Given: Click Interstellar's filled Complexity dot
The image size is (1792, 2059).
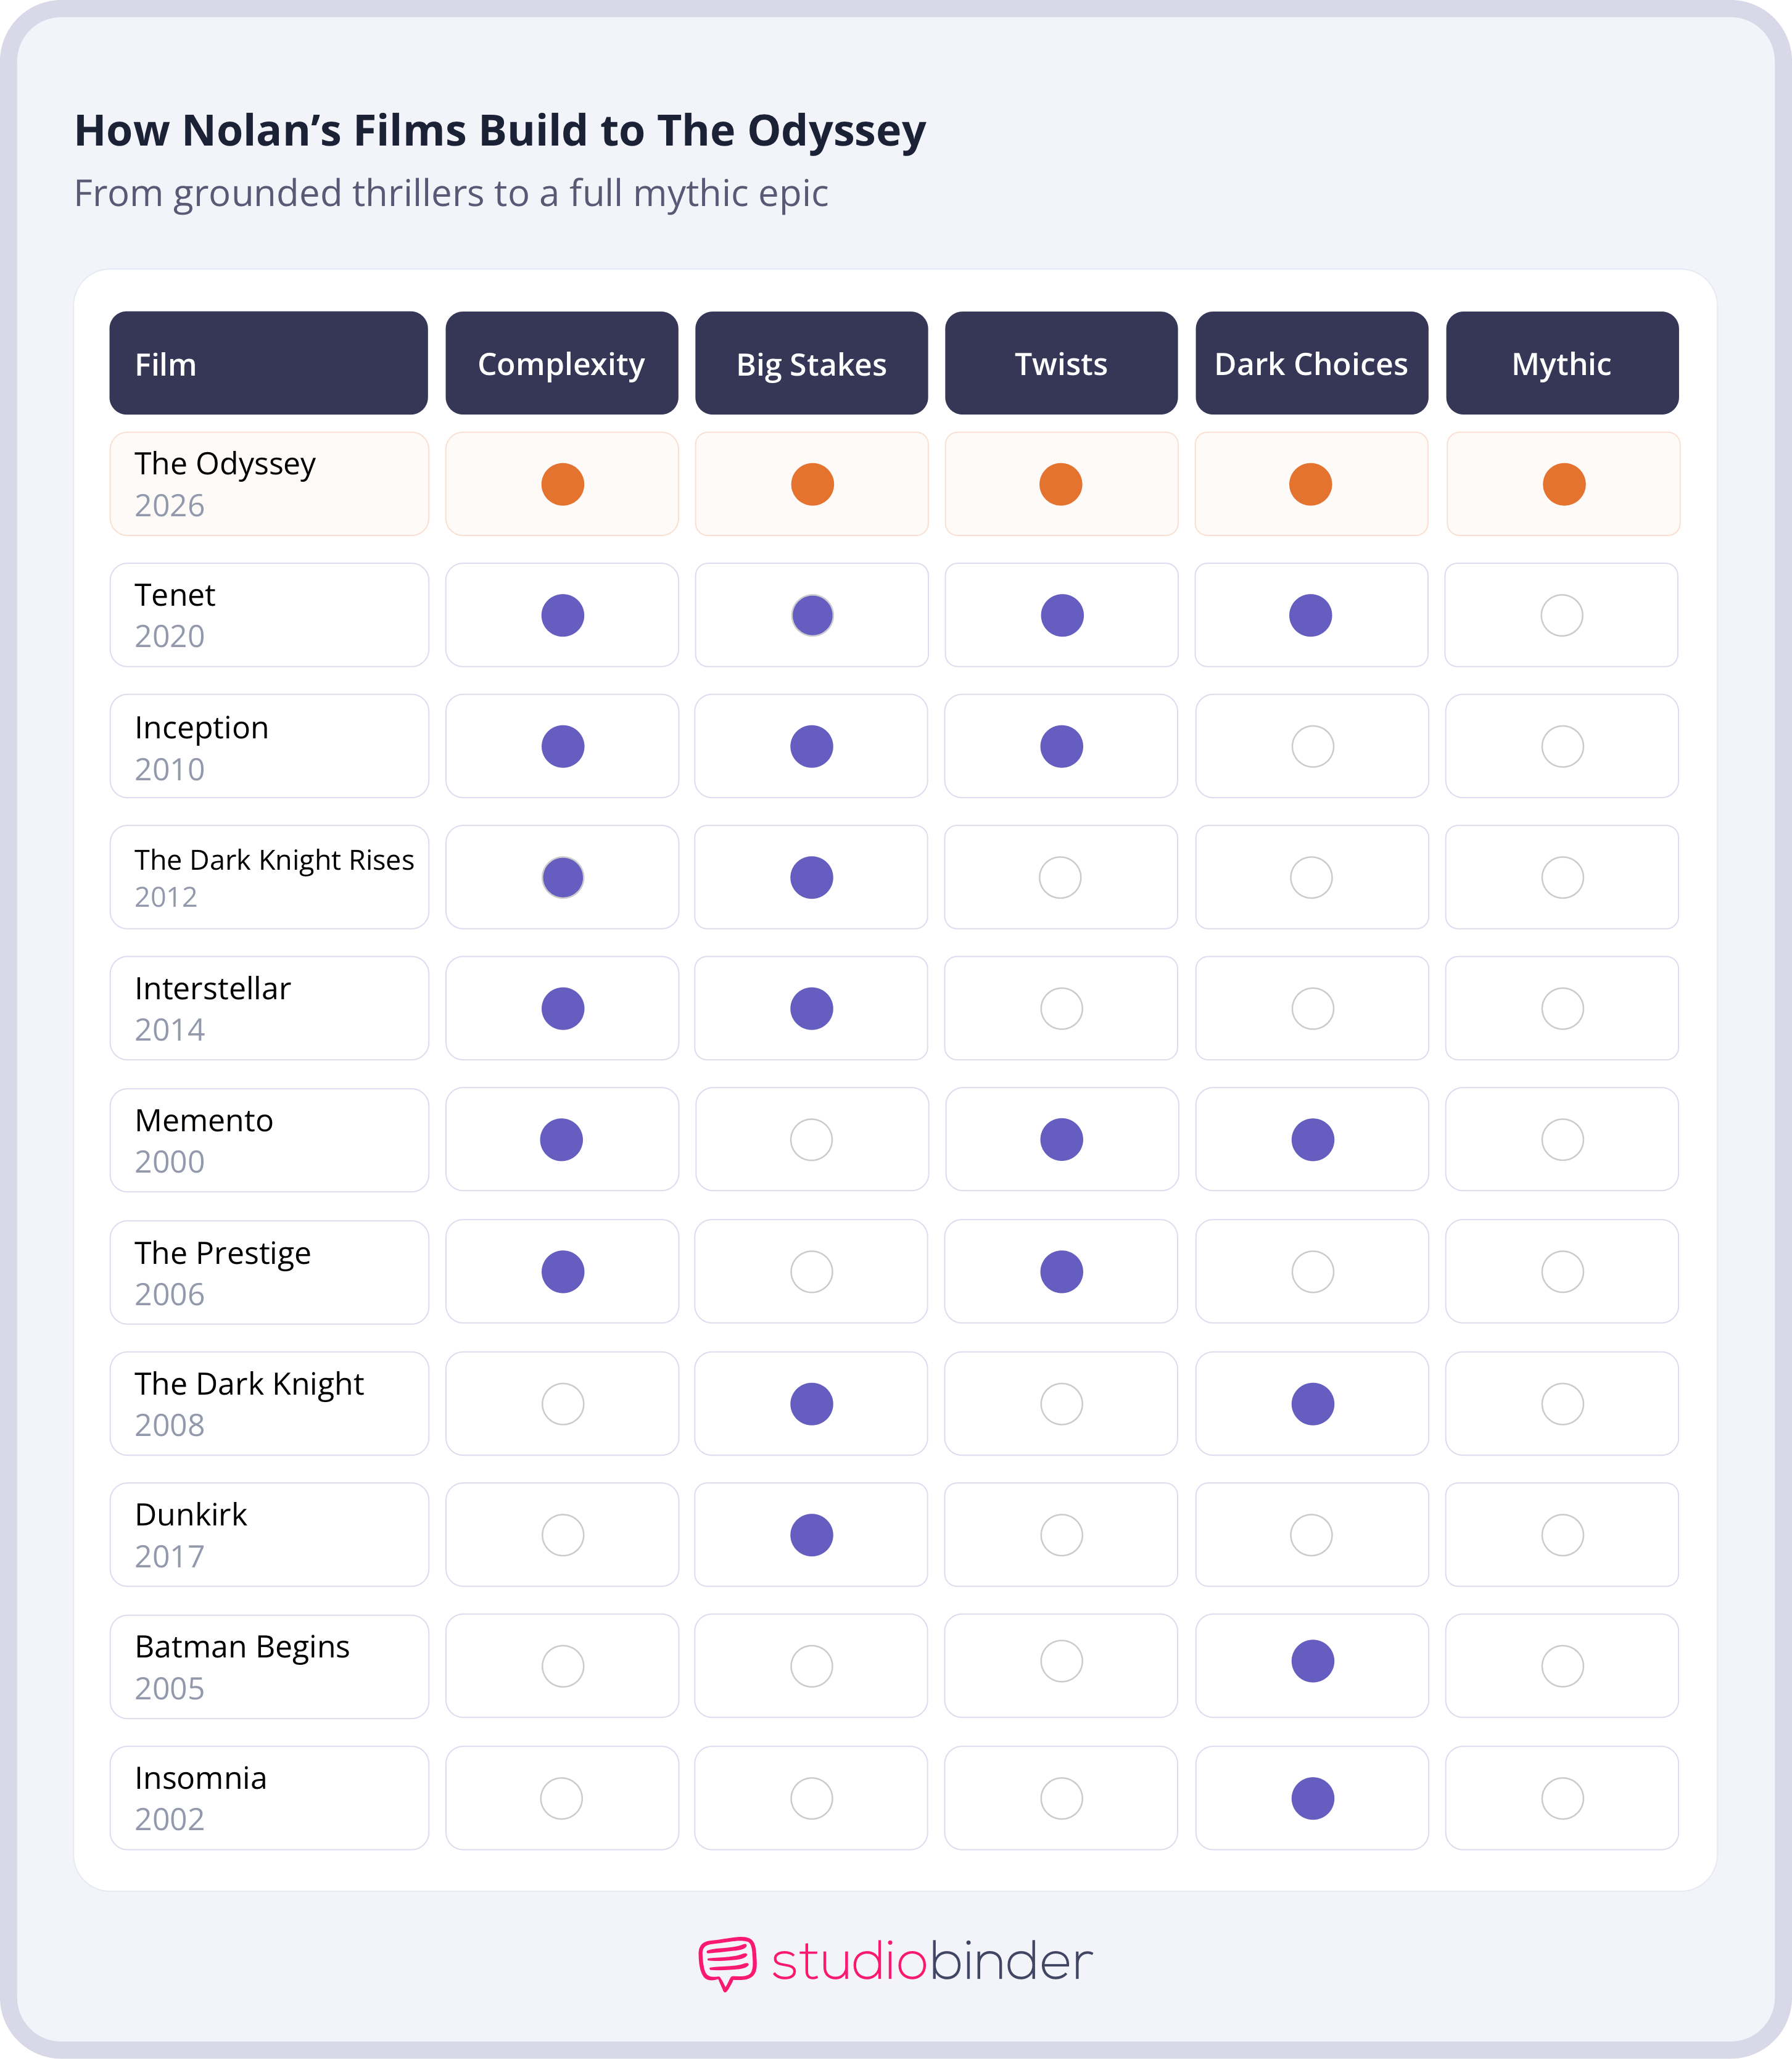Looking at the screenshot, I should 562,1009.
